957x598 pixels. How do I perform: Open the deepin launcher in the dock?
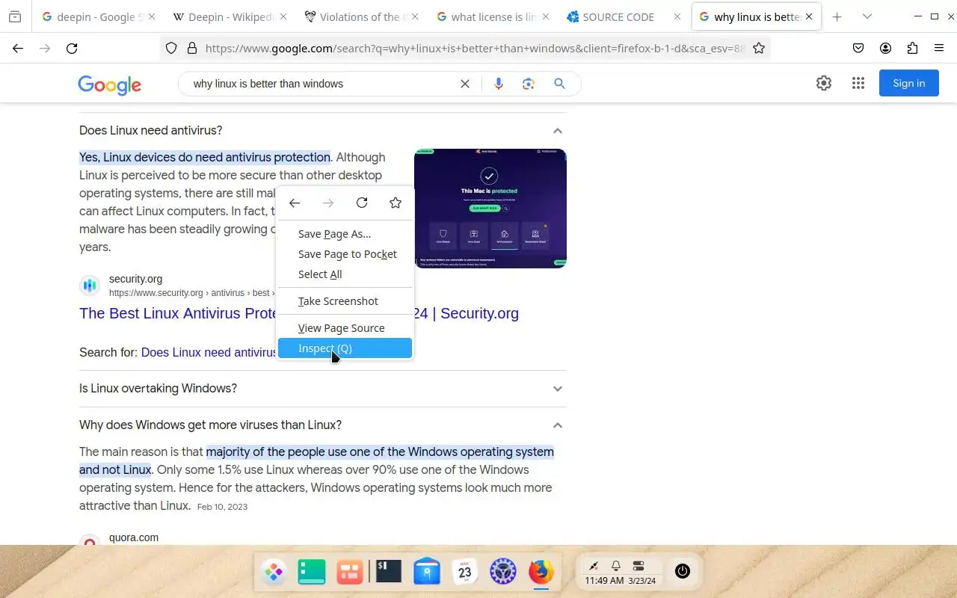pyautogui.click(x=274, y=572)
